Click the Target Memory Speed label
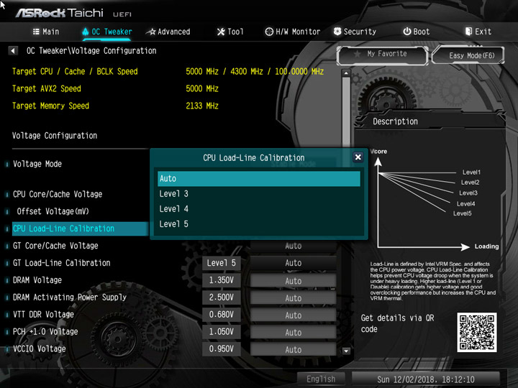 point(50,106)
